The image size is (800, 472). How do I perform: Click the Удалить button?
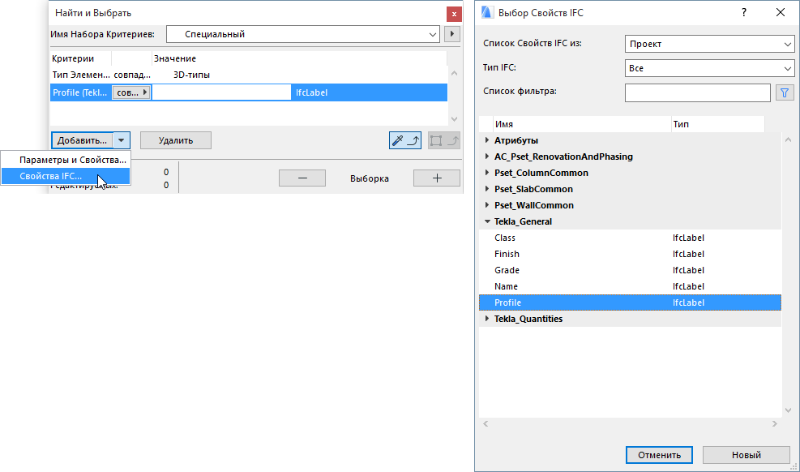[176, 140]
